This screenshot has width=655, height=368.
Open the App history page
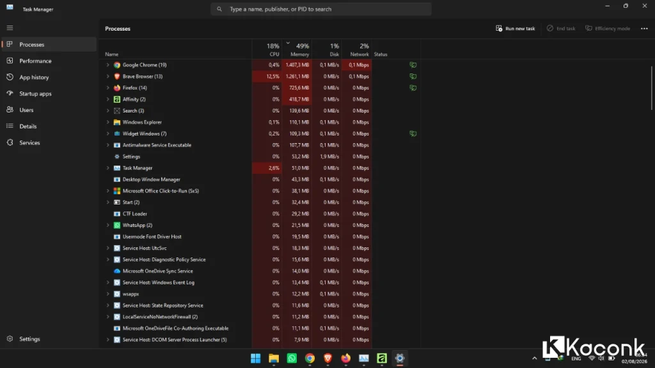[x=49, y=77]
